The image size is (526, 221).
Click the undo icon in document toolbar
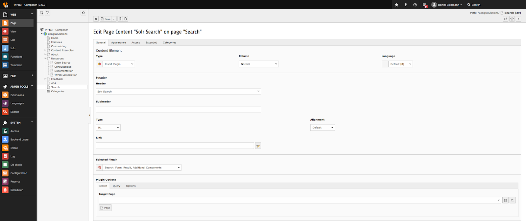coord(125,19)
